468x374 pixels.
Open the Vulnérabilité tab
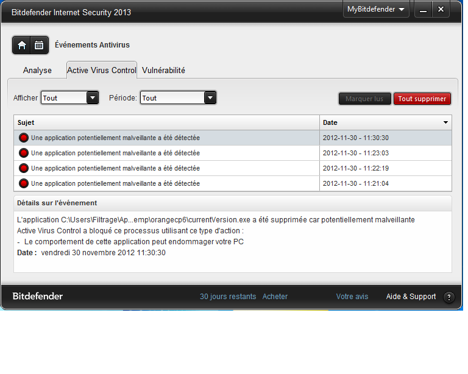click(x=163, y=71)
